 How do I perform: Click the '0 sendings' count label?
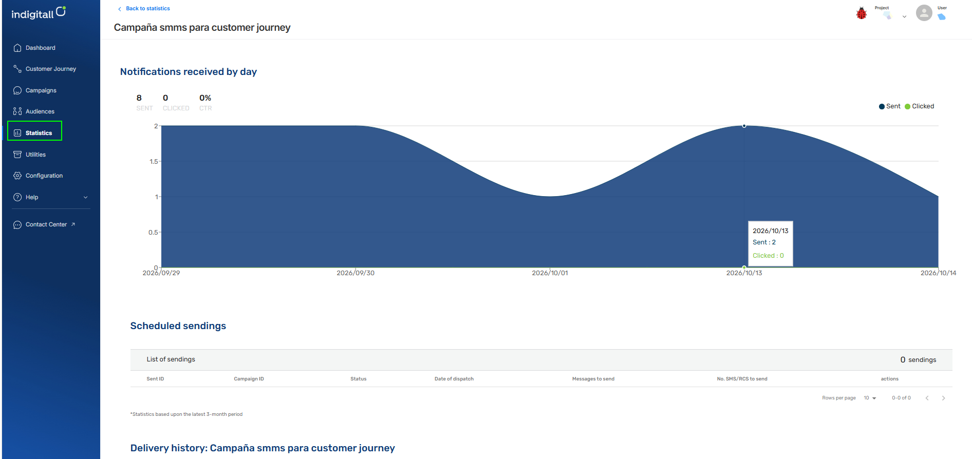click(918, 360)
